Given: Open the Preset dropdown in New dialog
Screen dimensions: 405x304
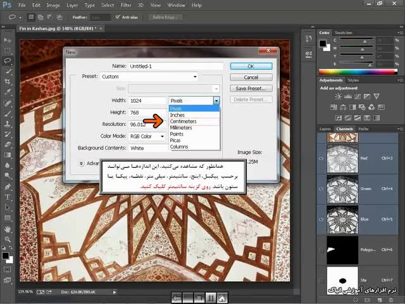Looking at the screenshot, I should [149, 77].
